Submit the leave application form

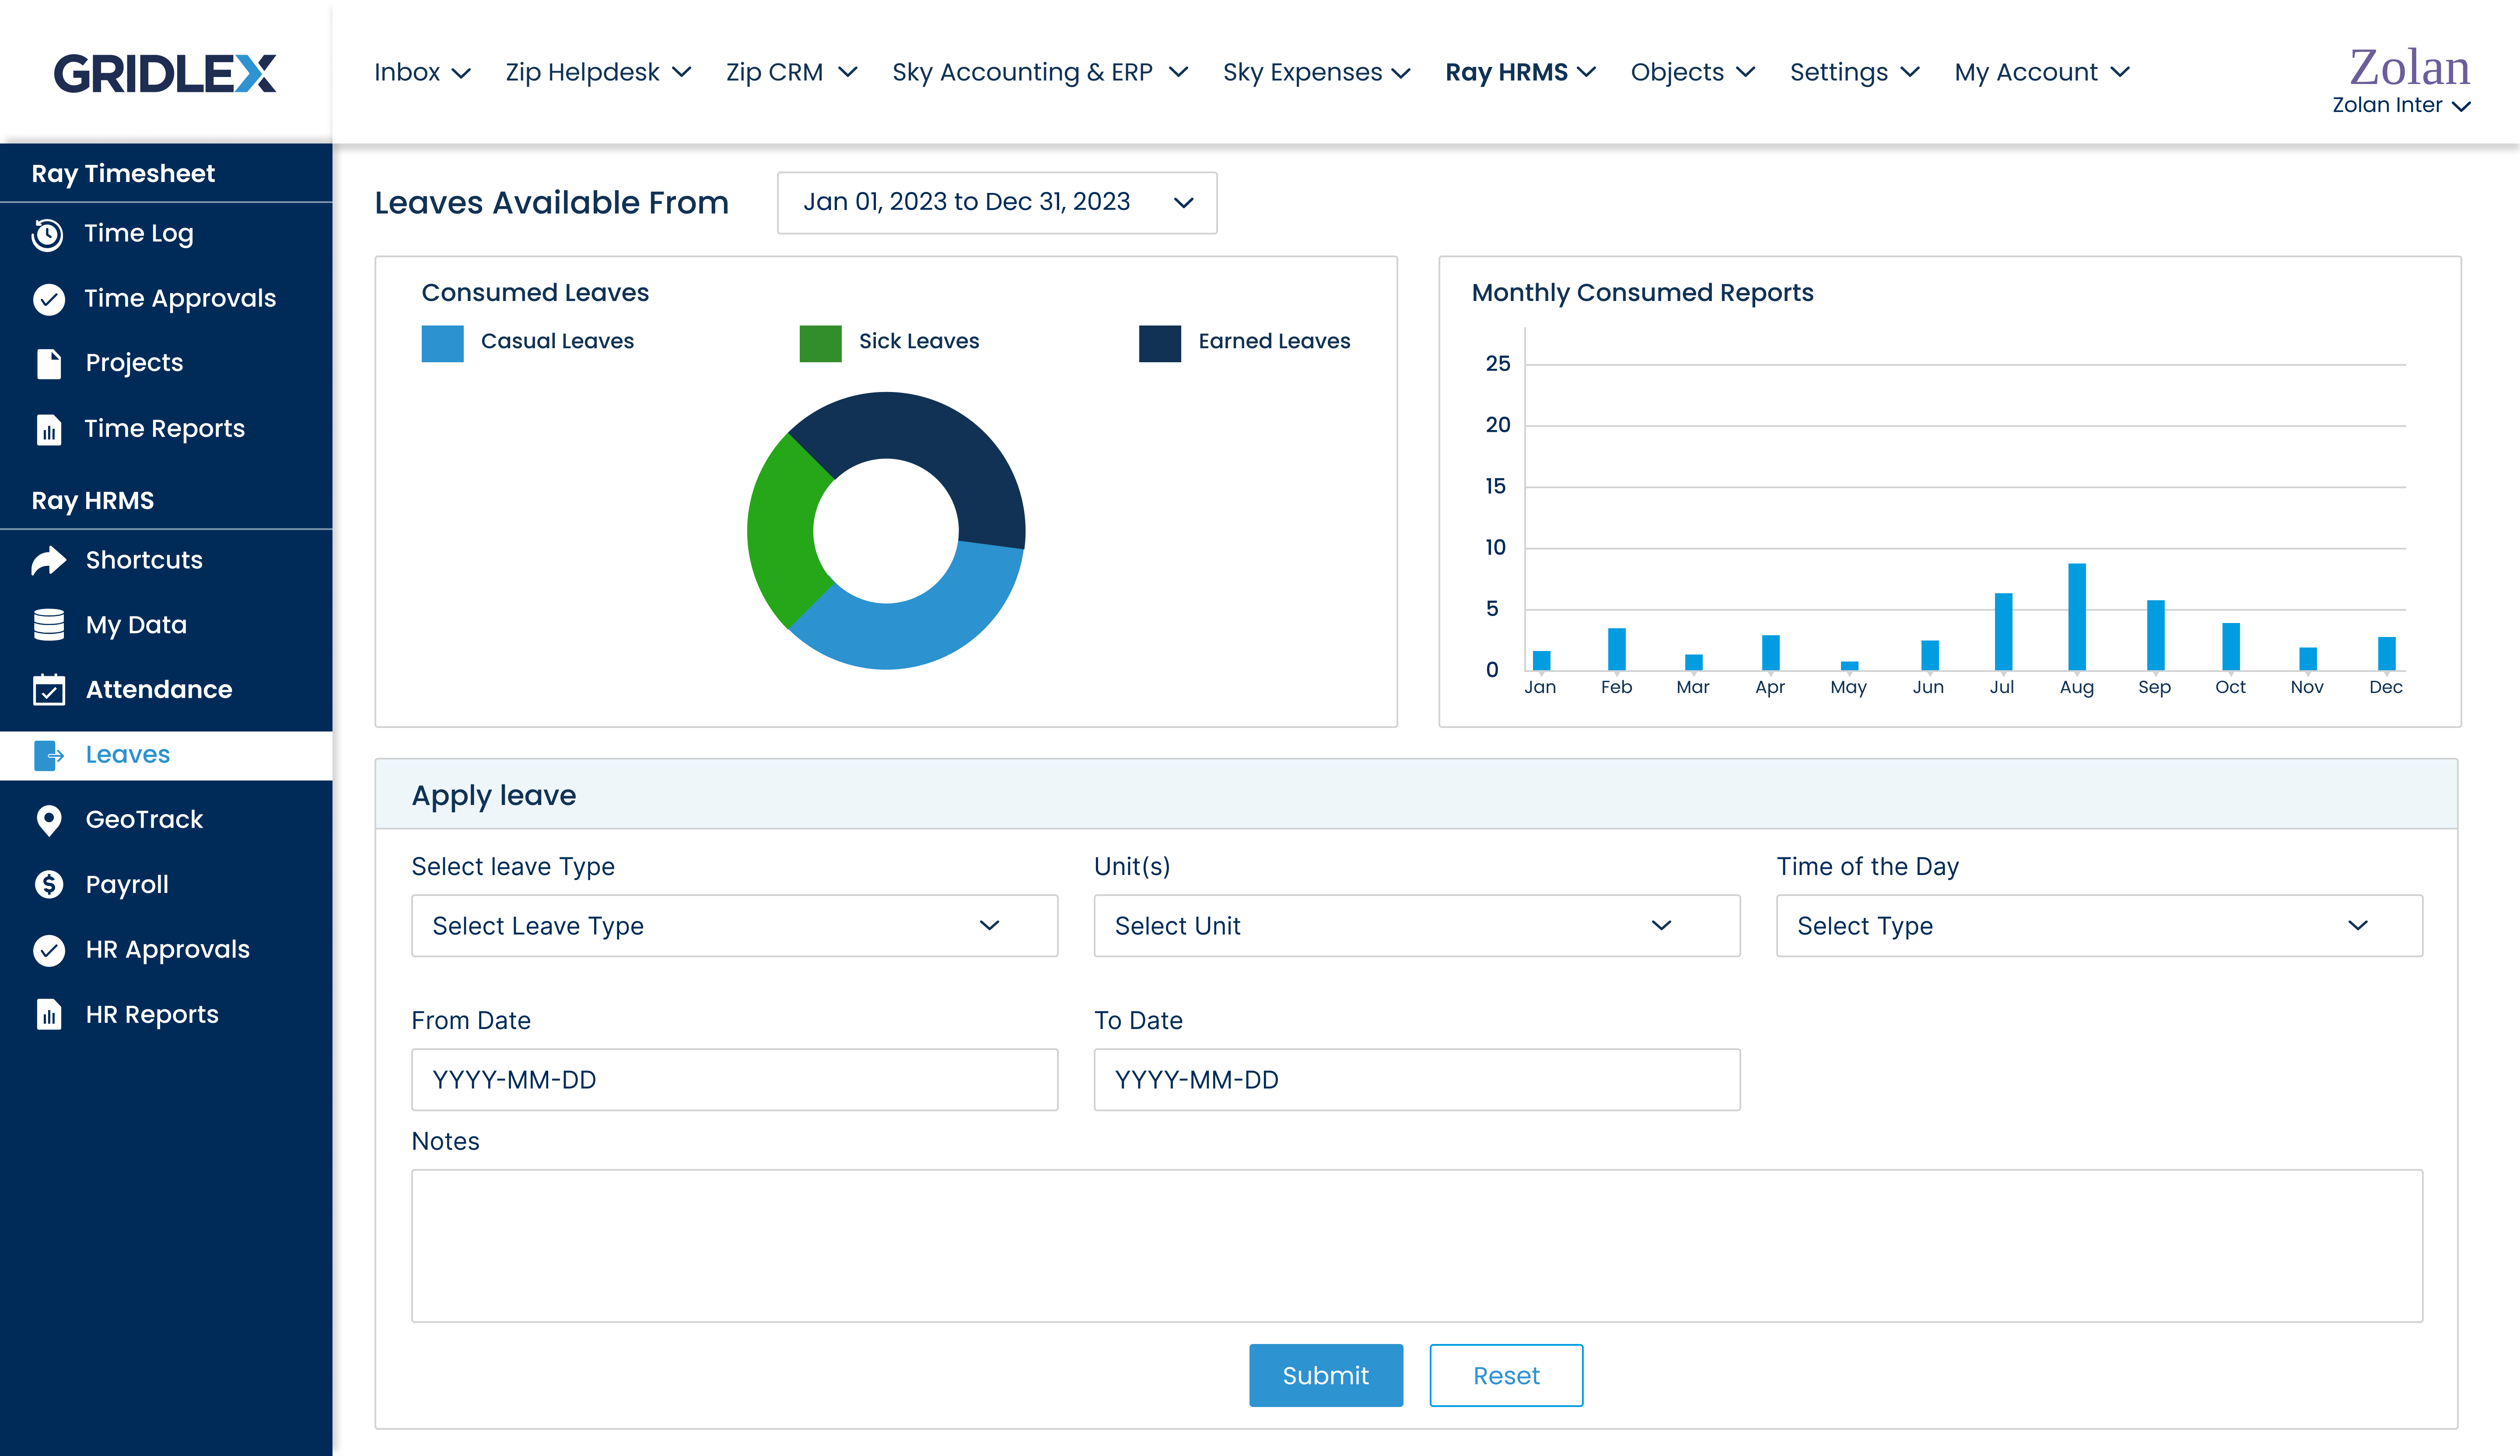point(1324,1375)
